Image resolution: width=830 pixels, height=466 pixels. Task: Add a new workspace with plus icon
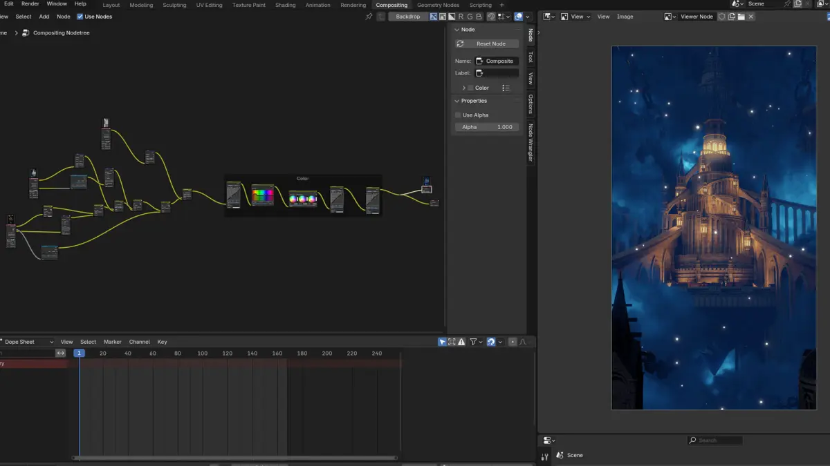[x=502, y=5]
